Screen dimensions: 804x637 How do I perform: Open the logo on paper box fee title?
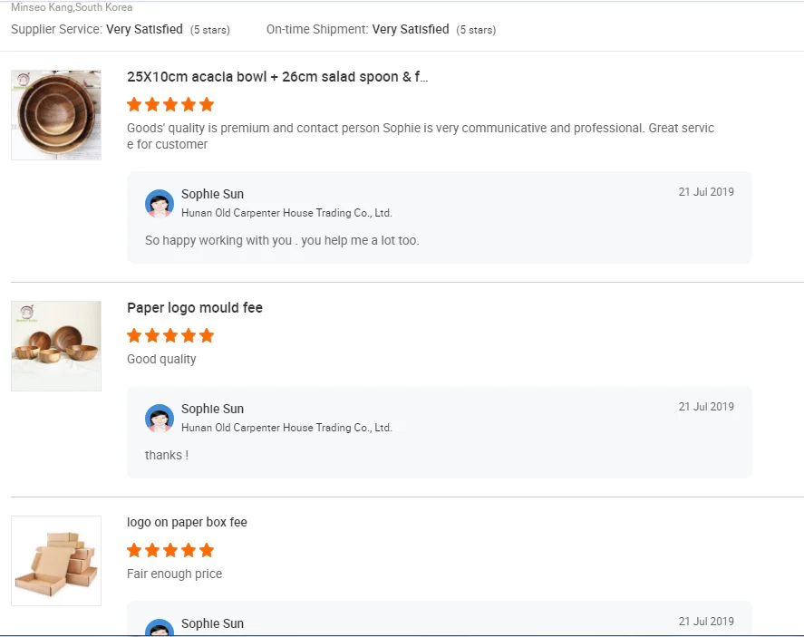pyautogui.click(x=187, y=522)
